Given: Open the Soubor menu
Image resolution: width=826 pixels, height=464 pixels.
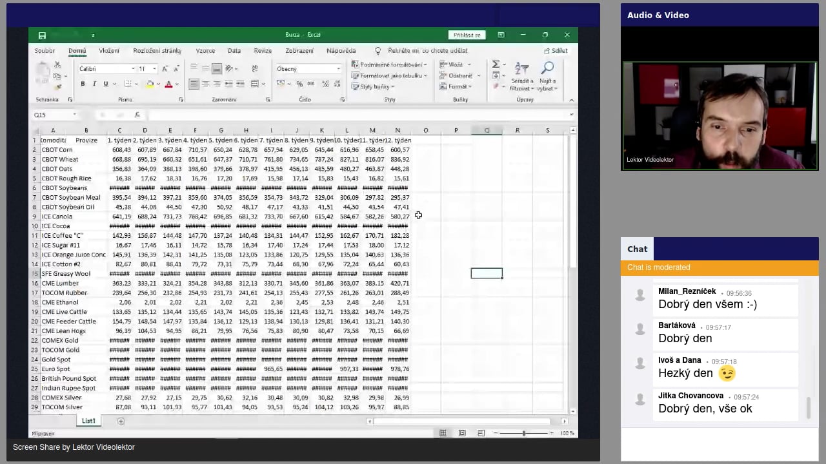Looking at the screenshot, I should [45, 51].
